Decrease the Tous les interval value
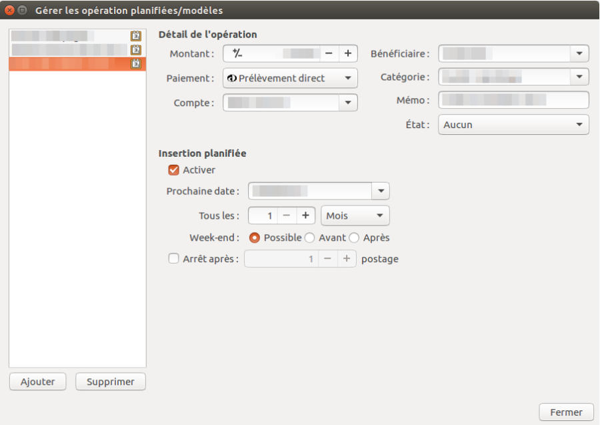600x425 pixels. pos(286,216)
